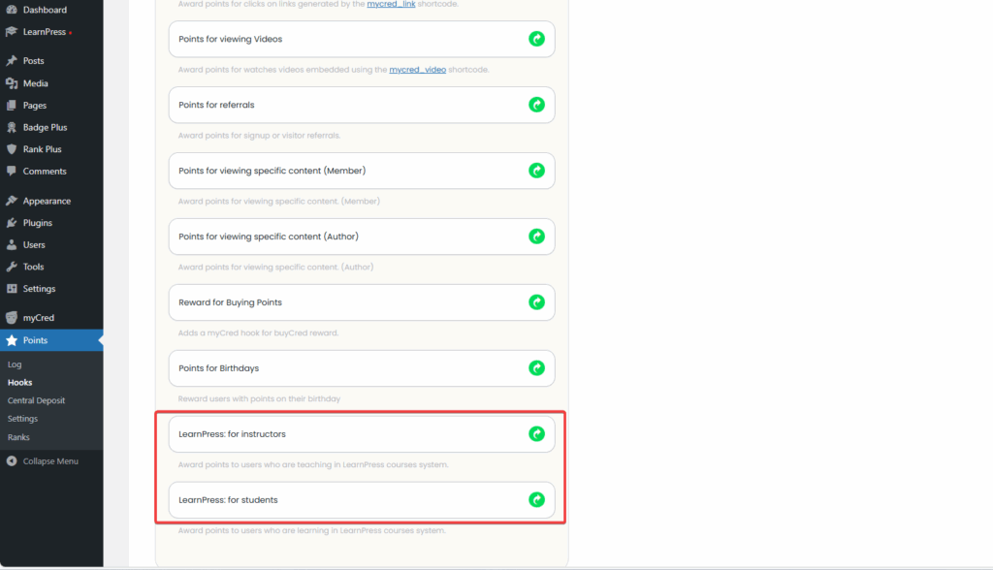This screenshot has height=570, width=993.
Task: Expand LearnPress: for instructors panel
Action: pyautogui.click(x=362, y=434)
